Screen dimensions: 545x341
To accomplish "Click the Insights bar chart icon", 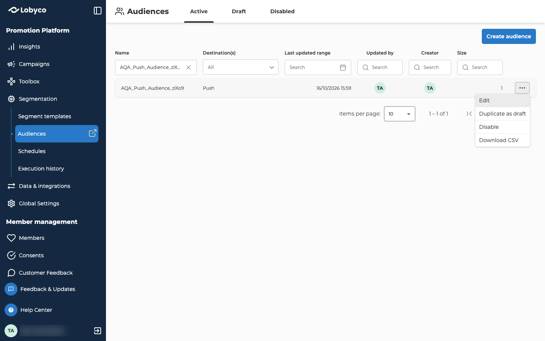I will pos(11,47).
